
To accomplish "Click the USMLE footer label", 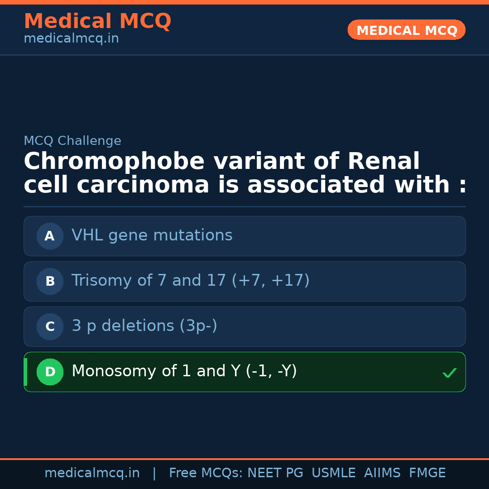I will click(333, 473).
